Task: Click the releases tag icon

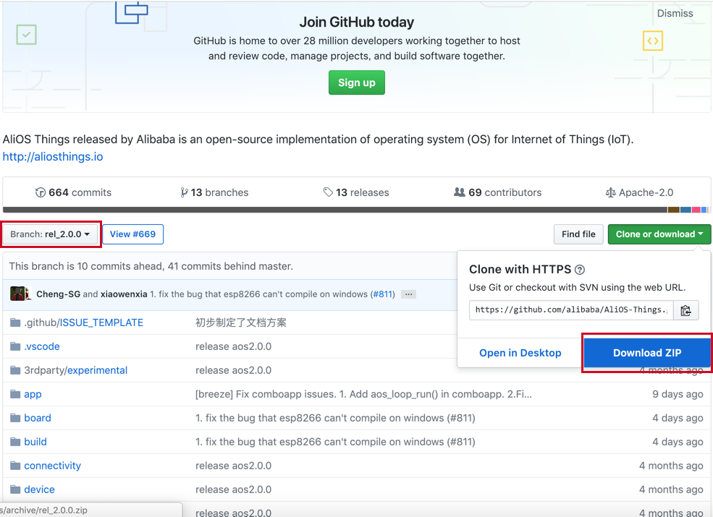Action: pos(328,192)
